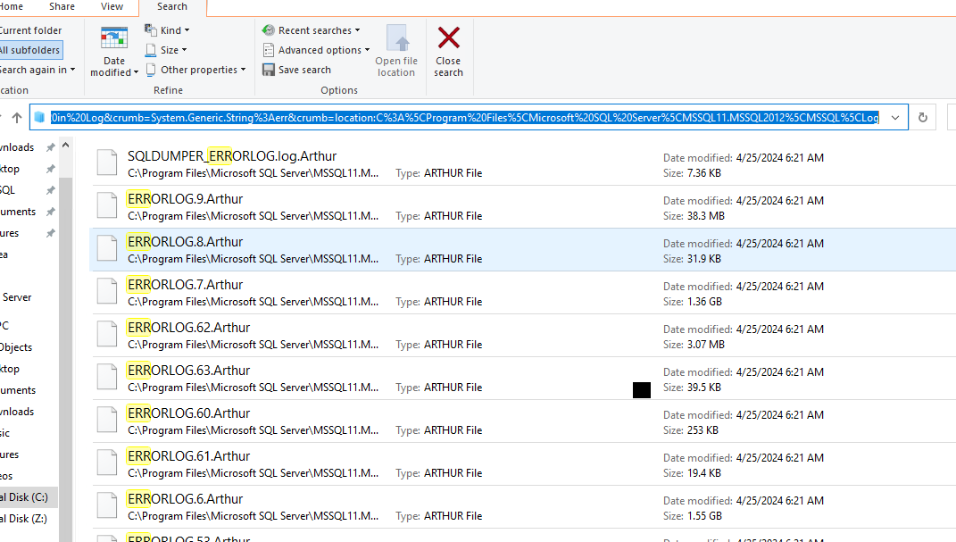
Task: Click the address bar refresh control
Action: [923, 117]
